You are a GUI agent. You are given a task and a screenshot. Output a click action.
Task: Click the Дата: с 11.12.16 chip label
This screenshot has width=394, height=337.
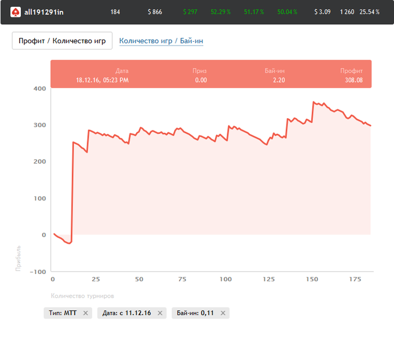[127, 313]
